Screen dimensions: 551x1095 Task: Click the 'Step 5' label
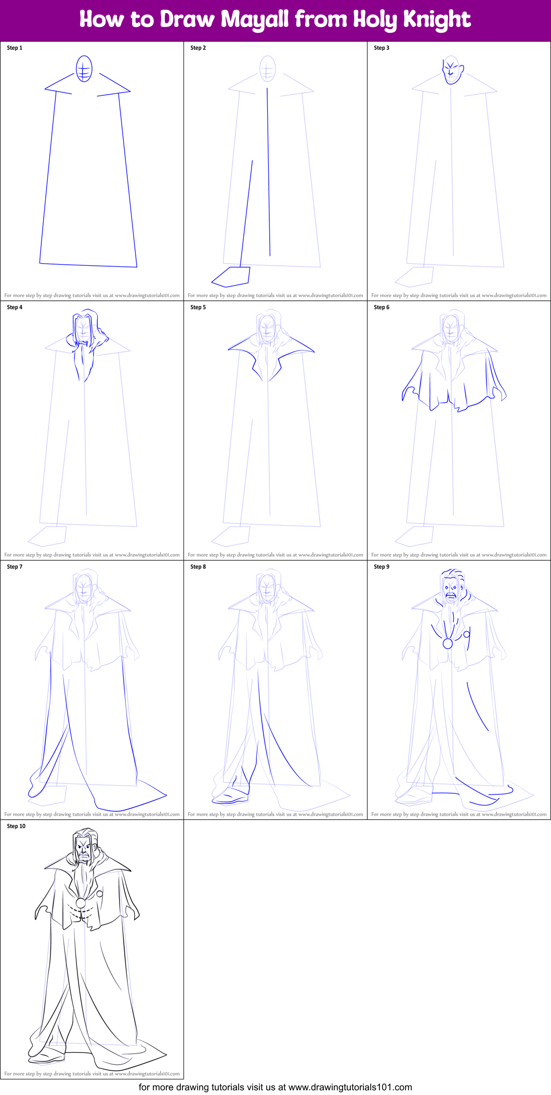[x=198, y=307]
